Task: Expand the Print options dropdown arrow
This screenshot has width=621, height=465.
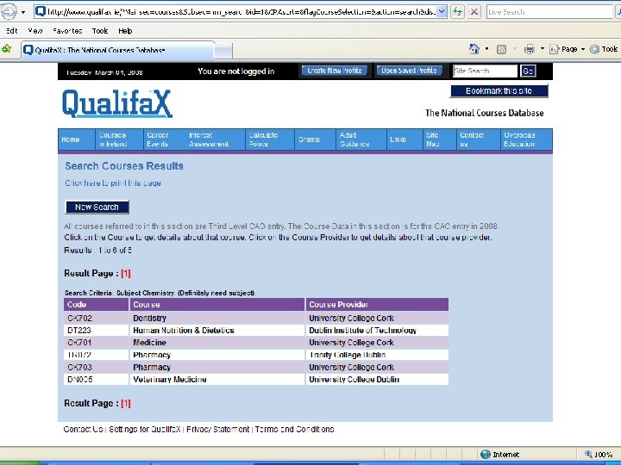Action: 543,49
